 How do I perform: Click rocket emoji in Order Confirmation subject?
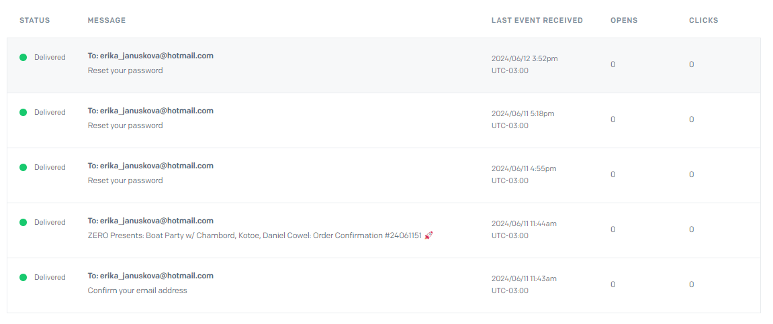coord(428,235)
